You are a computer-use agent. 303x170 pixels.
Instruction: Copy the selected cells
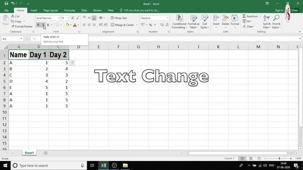[17, 21]
